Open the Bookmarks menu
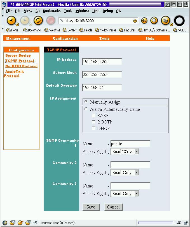190x227 pixels. [x=51, y=11]
